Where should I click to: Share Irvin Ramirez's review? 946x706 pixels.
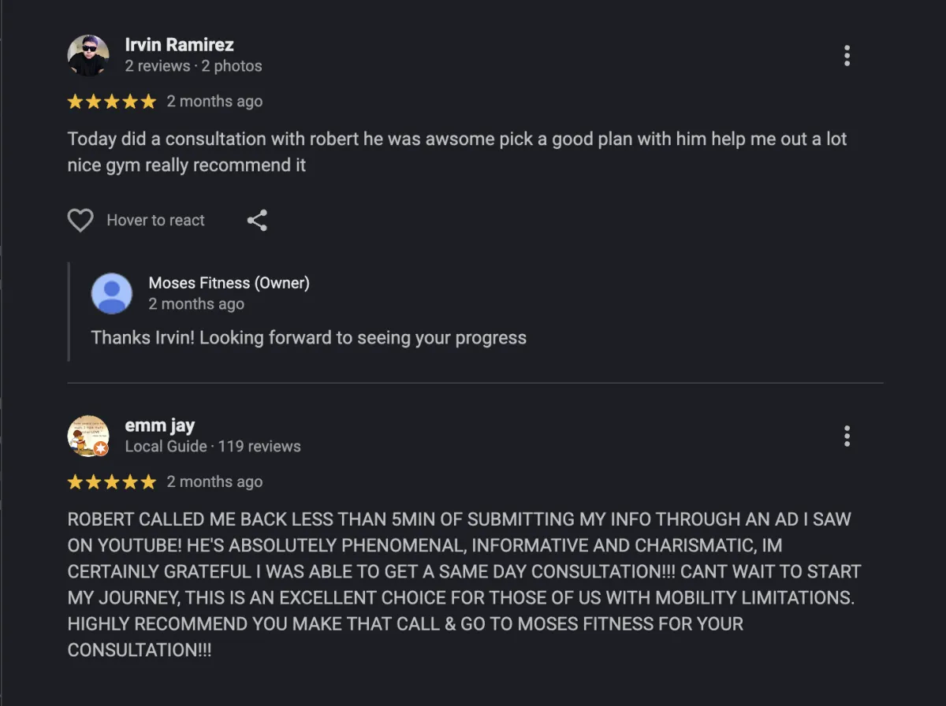257,221
